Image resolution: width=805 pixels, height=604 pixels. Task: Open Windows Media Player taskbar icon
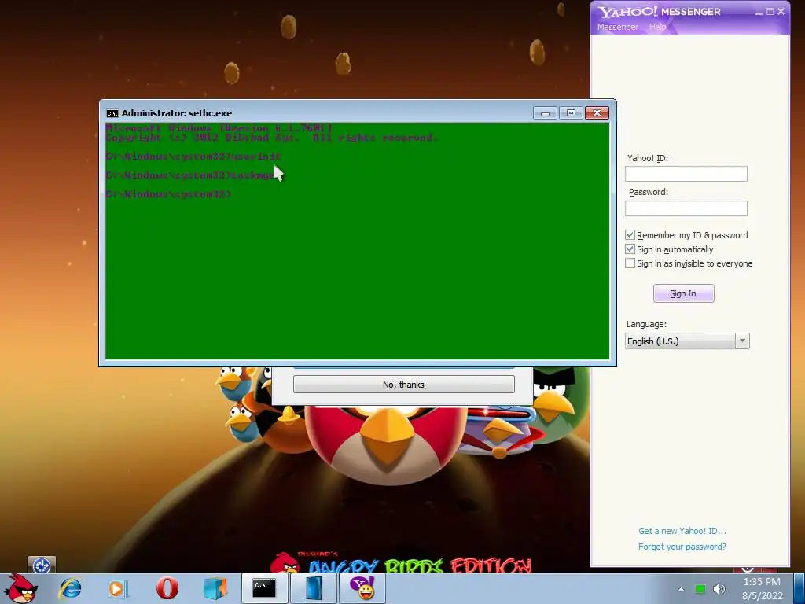117,588
